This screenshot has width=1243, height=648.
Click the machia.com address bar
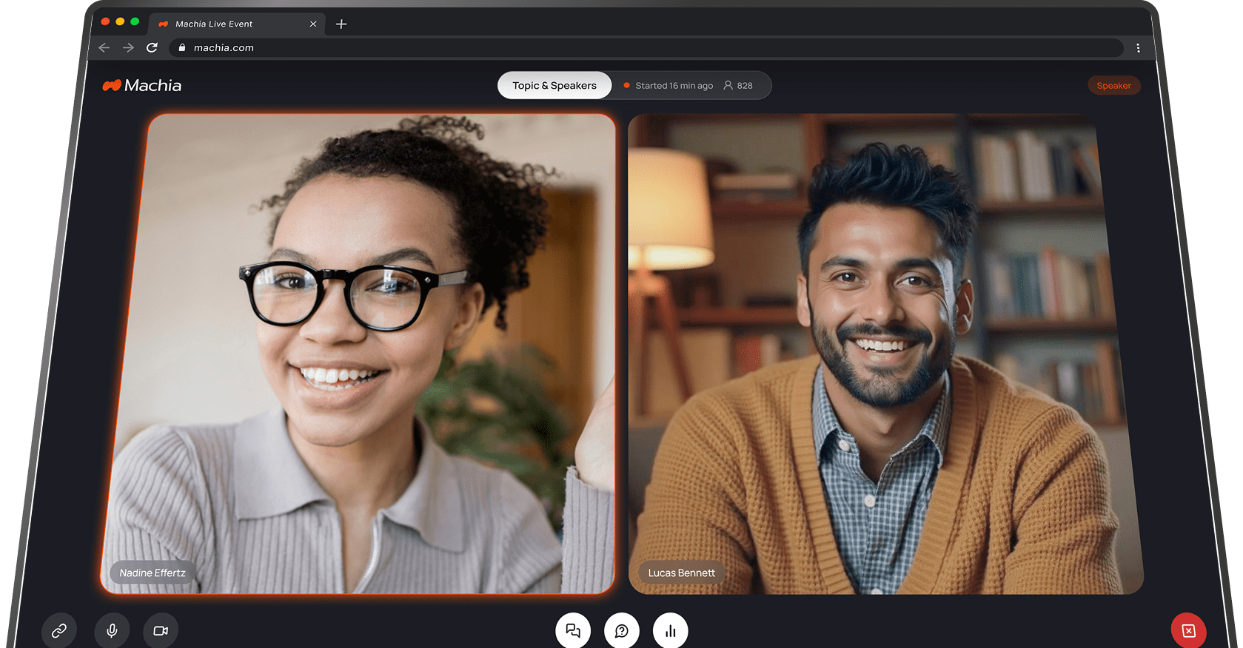tap(646, 47)
